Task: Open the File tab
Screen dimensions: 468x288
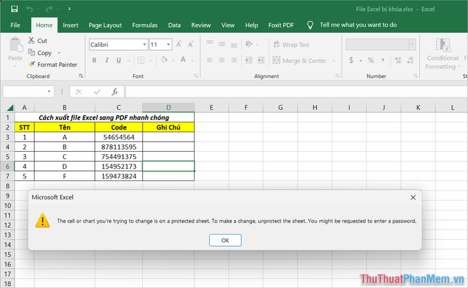Action: 15,25
